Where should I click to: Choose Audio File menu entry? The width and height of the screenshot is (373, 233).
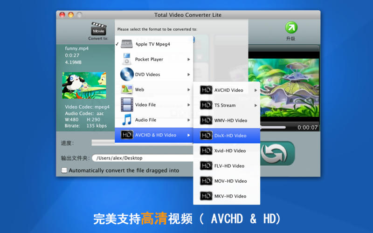[154, 120]
